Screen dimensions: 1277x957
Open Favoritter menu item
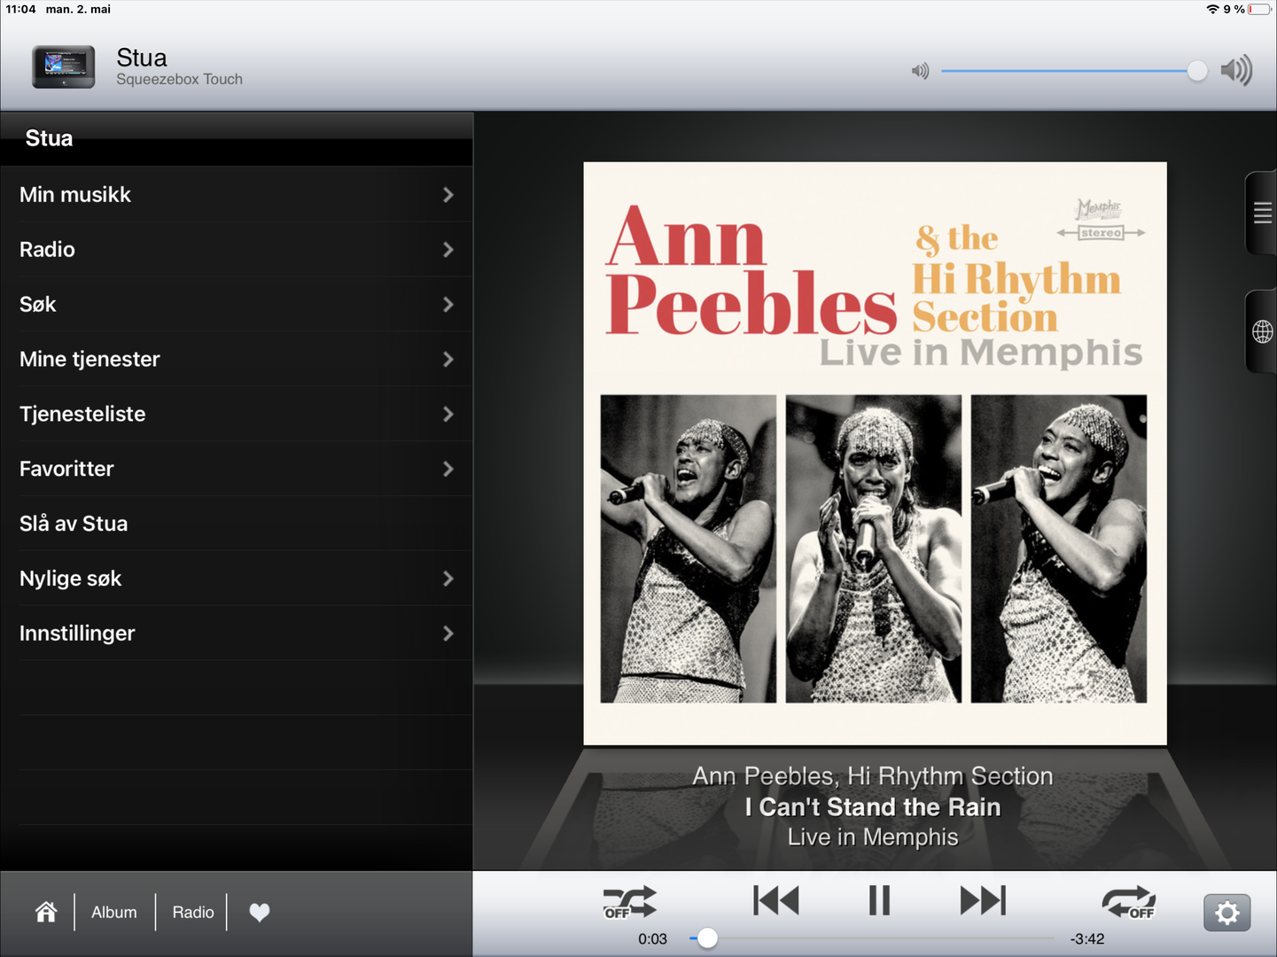(x=237, y=469)
